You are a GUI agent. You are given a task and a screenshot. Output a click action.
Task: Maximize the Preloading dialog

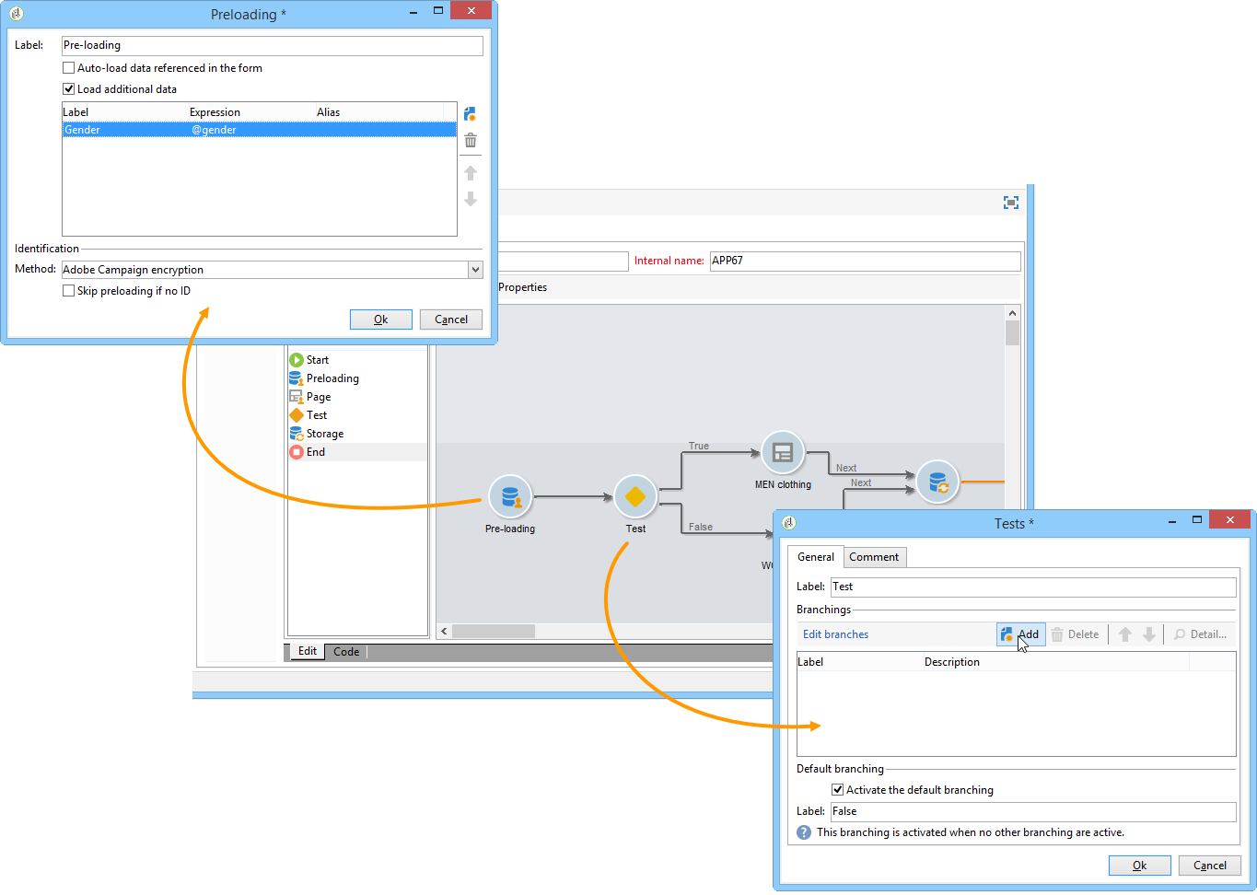[x=438, y=12]
